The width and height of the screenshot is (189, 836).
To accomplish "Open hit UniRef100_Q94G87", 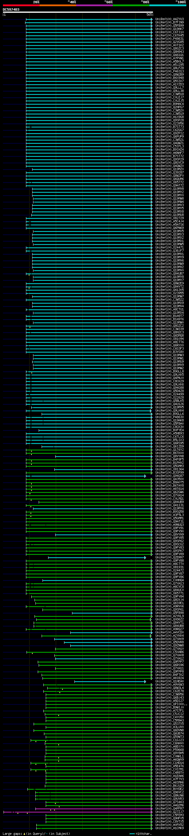I will 170,476.
